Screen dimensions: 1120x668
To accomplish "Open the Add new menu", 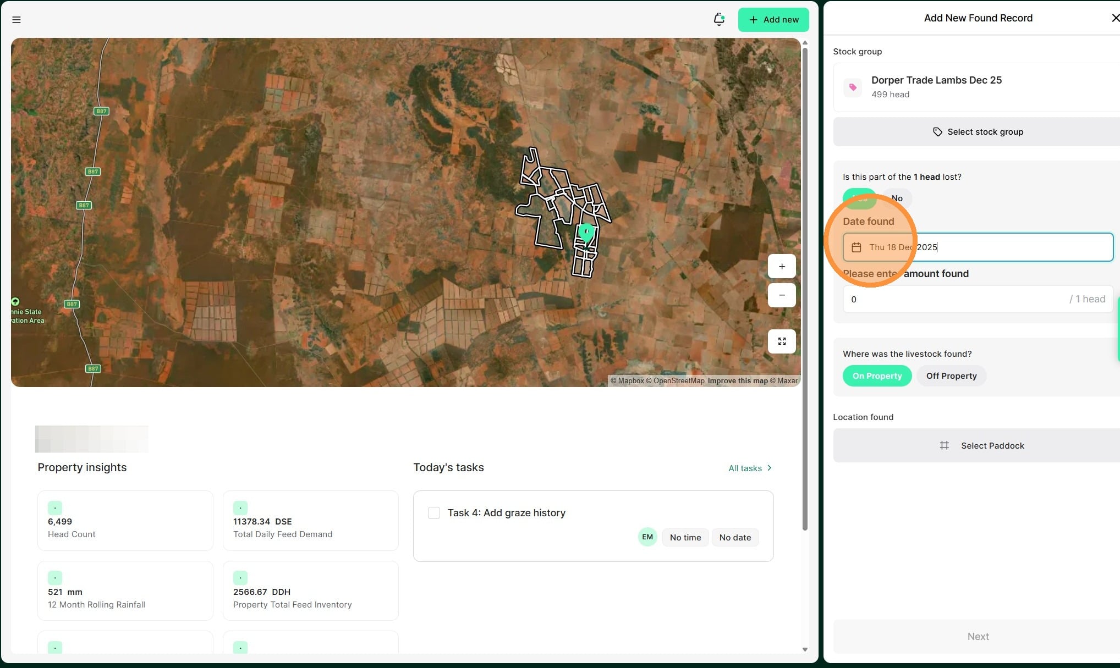I will [773, 20].
